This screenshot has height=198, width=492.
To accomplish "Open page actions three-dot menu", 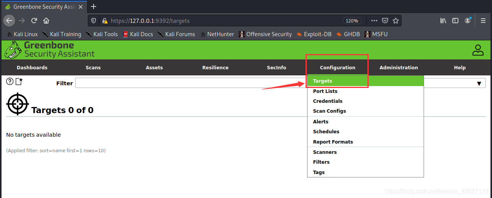I will tap(374, 21).
